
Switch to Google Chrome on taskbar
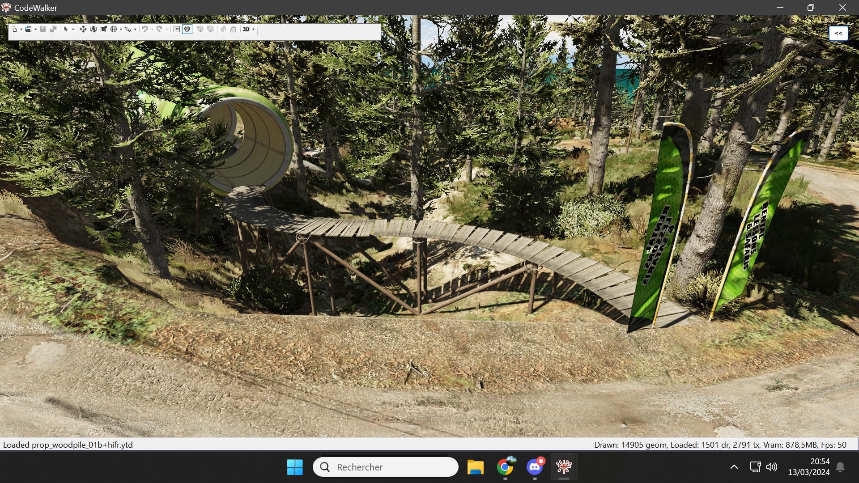505,467
